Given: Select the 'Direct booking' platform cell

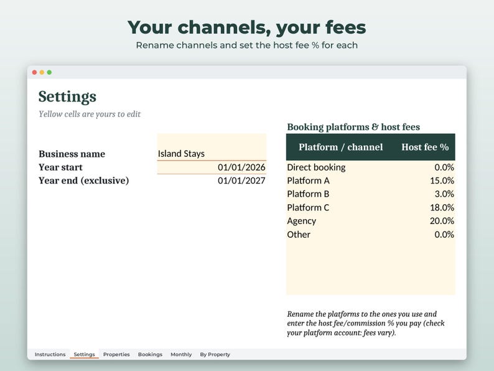Looking at the screenshot, I should tap(341, 167).
